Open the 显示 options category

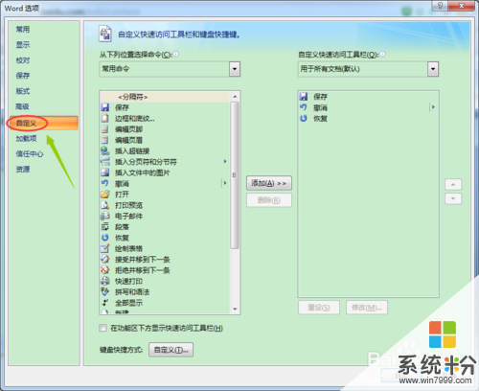point(23,45)
